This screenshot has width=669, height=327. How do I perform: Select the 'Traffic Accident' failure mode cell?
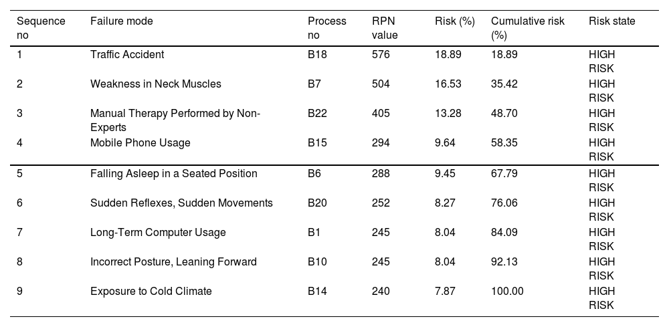126,54
